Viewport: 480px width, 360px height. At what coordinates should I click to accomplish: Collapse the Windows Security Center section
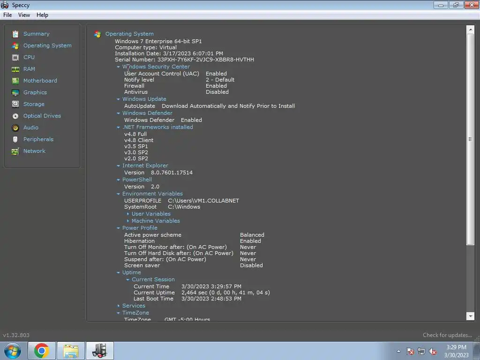point(119,67)
